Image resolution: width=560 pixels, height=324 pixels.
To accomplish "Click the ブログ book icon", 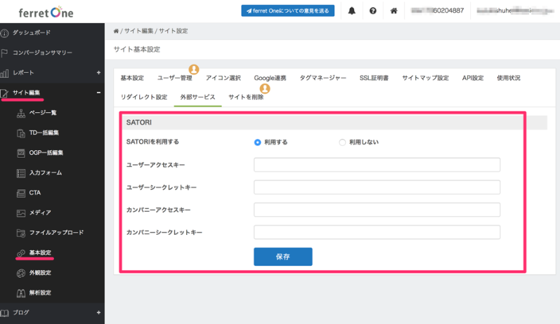I will pos(4,313).
